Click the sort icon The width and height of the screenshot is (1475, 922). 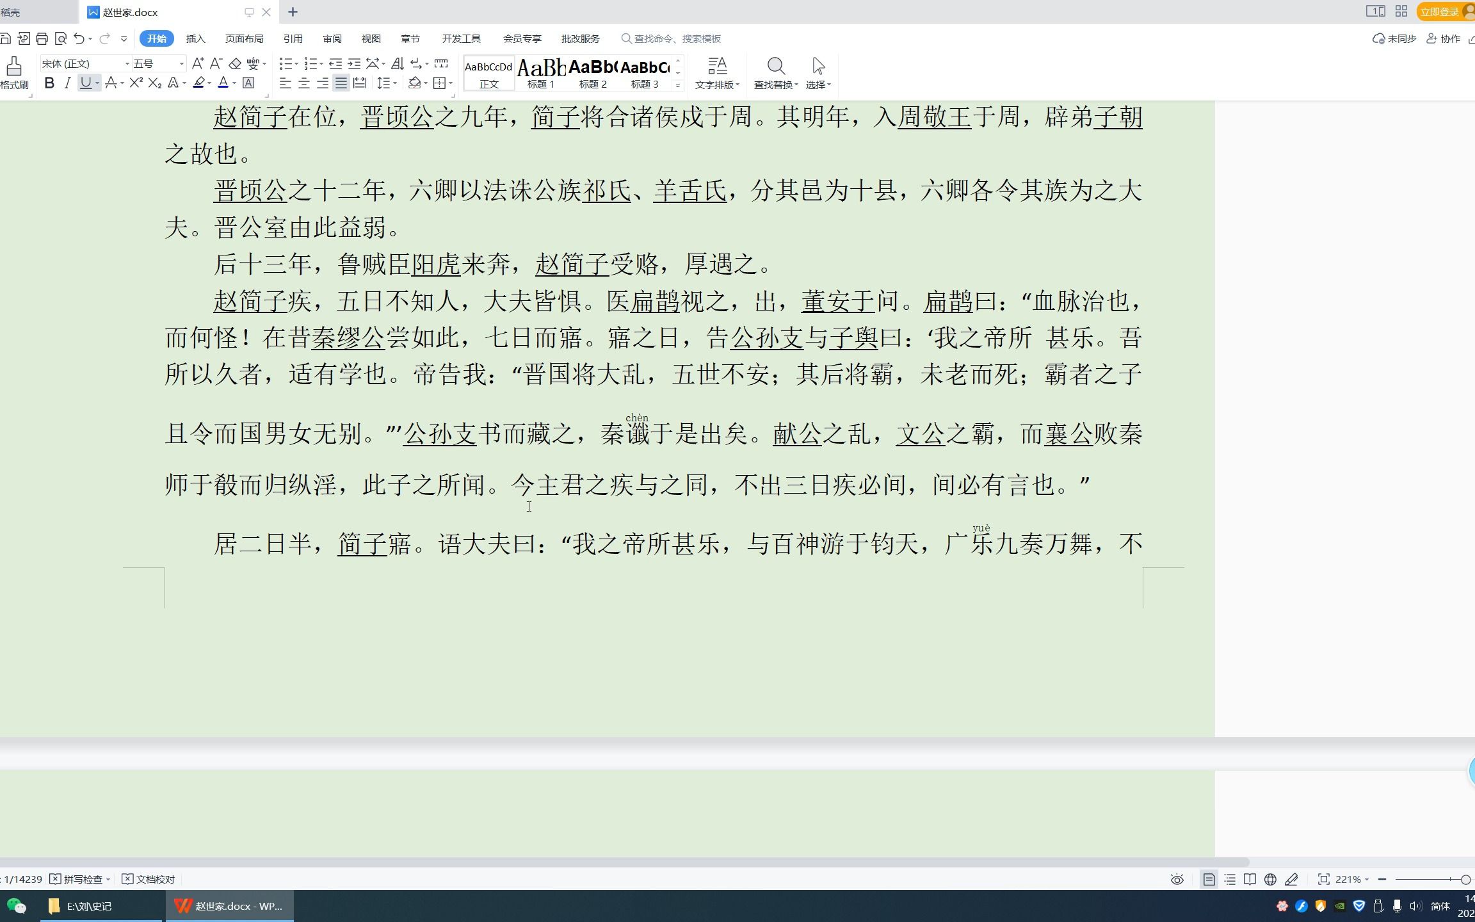point(398,63)
